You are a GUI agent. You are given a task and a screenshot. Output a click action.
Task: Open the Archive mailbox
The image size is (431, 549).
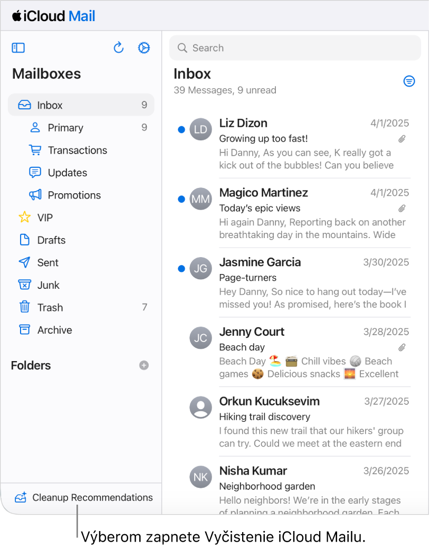coord(81,330)
